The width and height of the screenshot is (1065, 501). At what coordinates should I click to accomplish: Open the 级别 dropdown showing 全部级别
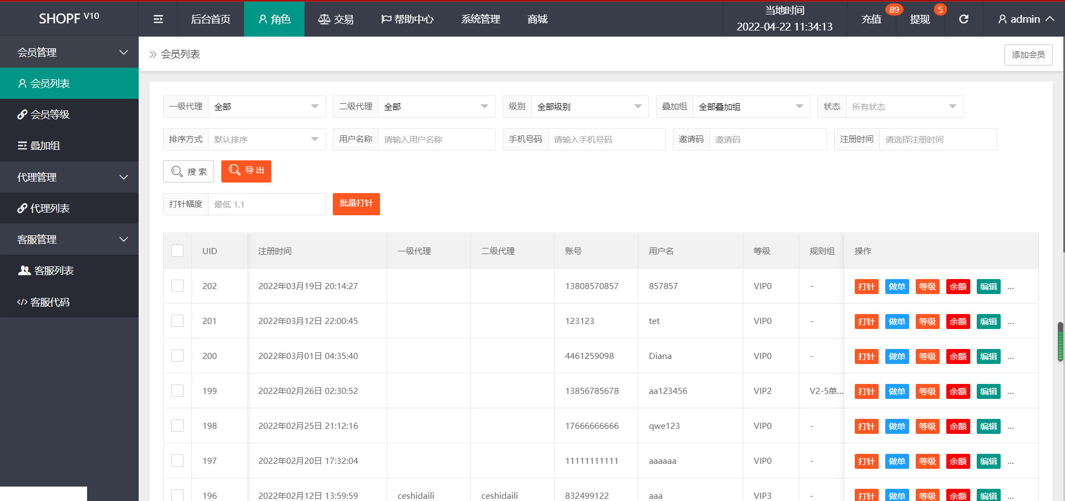[589, 107]
